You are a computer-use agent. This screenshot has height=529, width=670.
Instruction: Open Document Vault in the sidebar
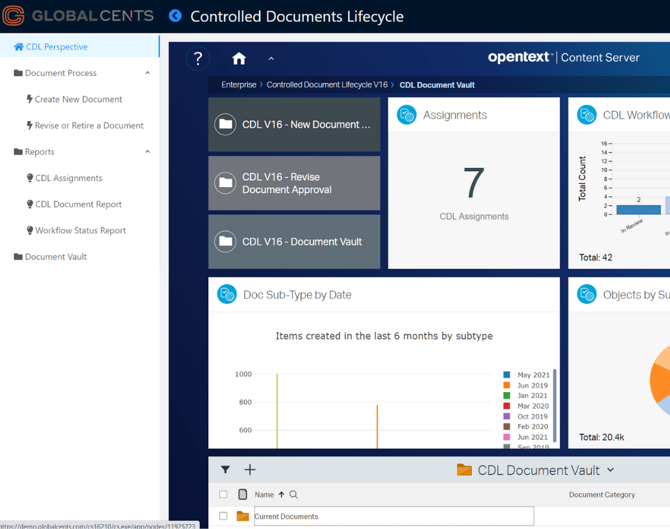pyautogui.click(x=50, y=257)
